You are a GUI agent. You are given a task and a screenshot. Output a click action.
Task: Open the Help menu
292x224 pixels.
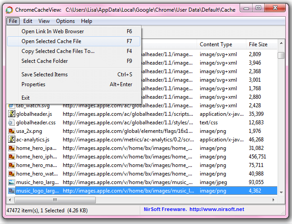coord(86,21)
